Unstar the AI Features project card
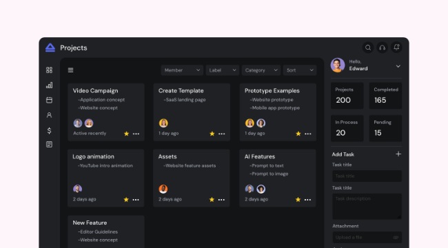The height and width of the screenshot is (248, 448). tap(298, 199)
